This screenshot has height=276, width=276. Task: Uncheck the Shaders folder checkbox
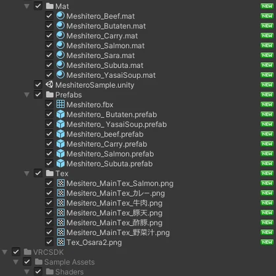tap(38, 271)
